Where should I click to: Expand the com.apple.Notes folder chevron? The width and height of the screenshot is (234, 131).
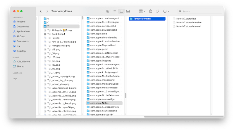click(x=121, y=103)
